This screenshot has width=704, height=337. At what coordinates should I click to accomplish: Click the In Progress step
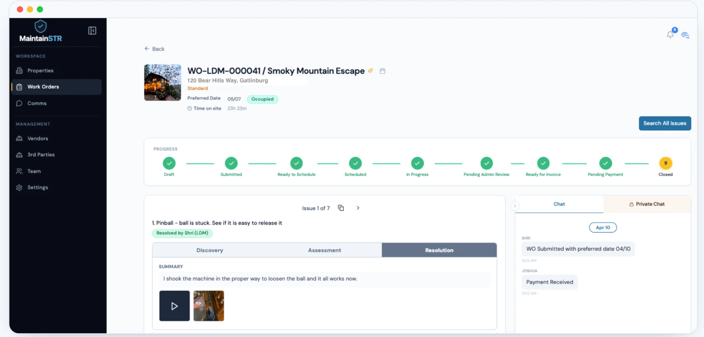click(x=417, y=163)
